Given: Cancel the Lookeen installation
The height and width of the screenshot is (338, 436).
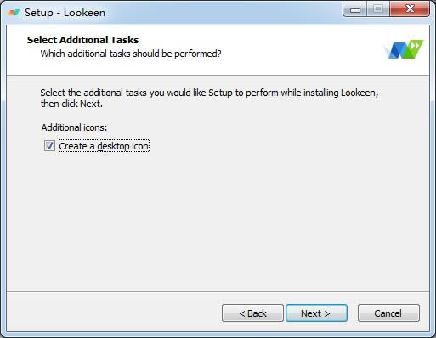Looking at the screenshot, I should click(x=388, y=313).
